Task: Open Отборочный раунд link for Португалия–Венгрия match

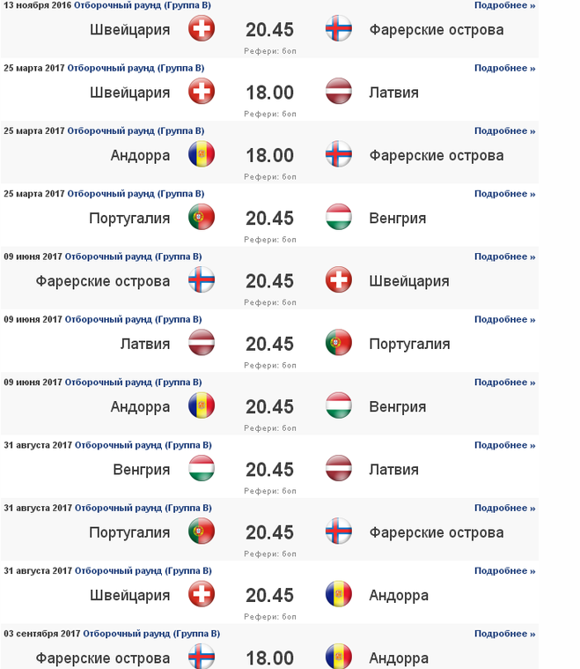Action: (136, 194)
